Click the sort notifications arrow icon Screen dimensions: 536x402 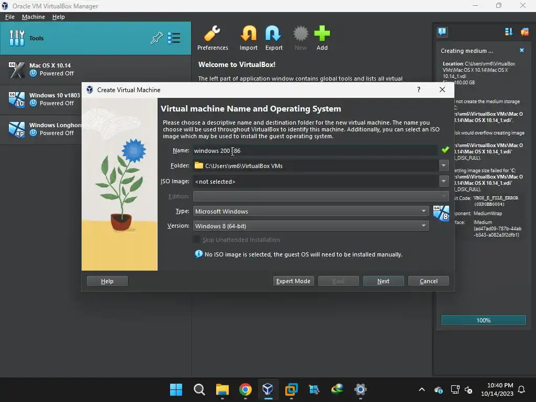(x=509, y=32)
